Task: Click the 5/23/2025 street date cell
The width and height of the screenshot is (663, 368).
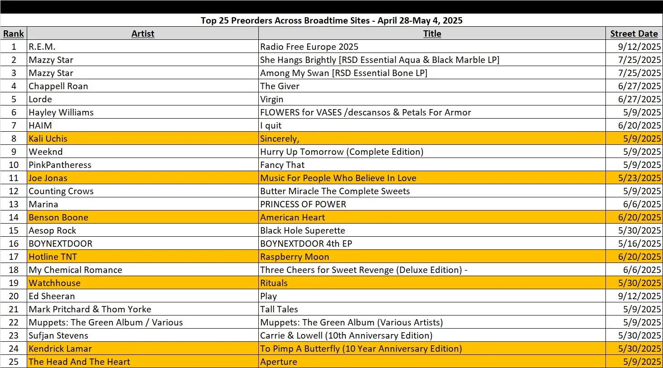Action: [x=634, y=178]
